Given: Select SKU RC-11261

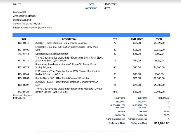Looking at the screenshot, I should 24,78.
